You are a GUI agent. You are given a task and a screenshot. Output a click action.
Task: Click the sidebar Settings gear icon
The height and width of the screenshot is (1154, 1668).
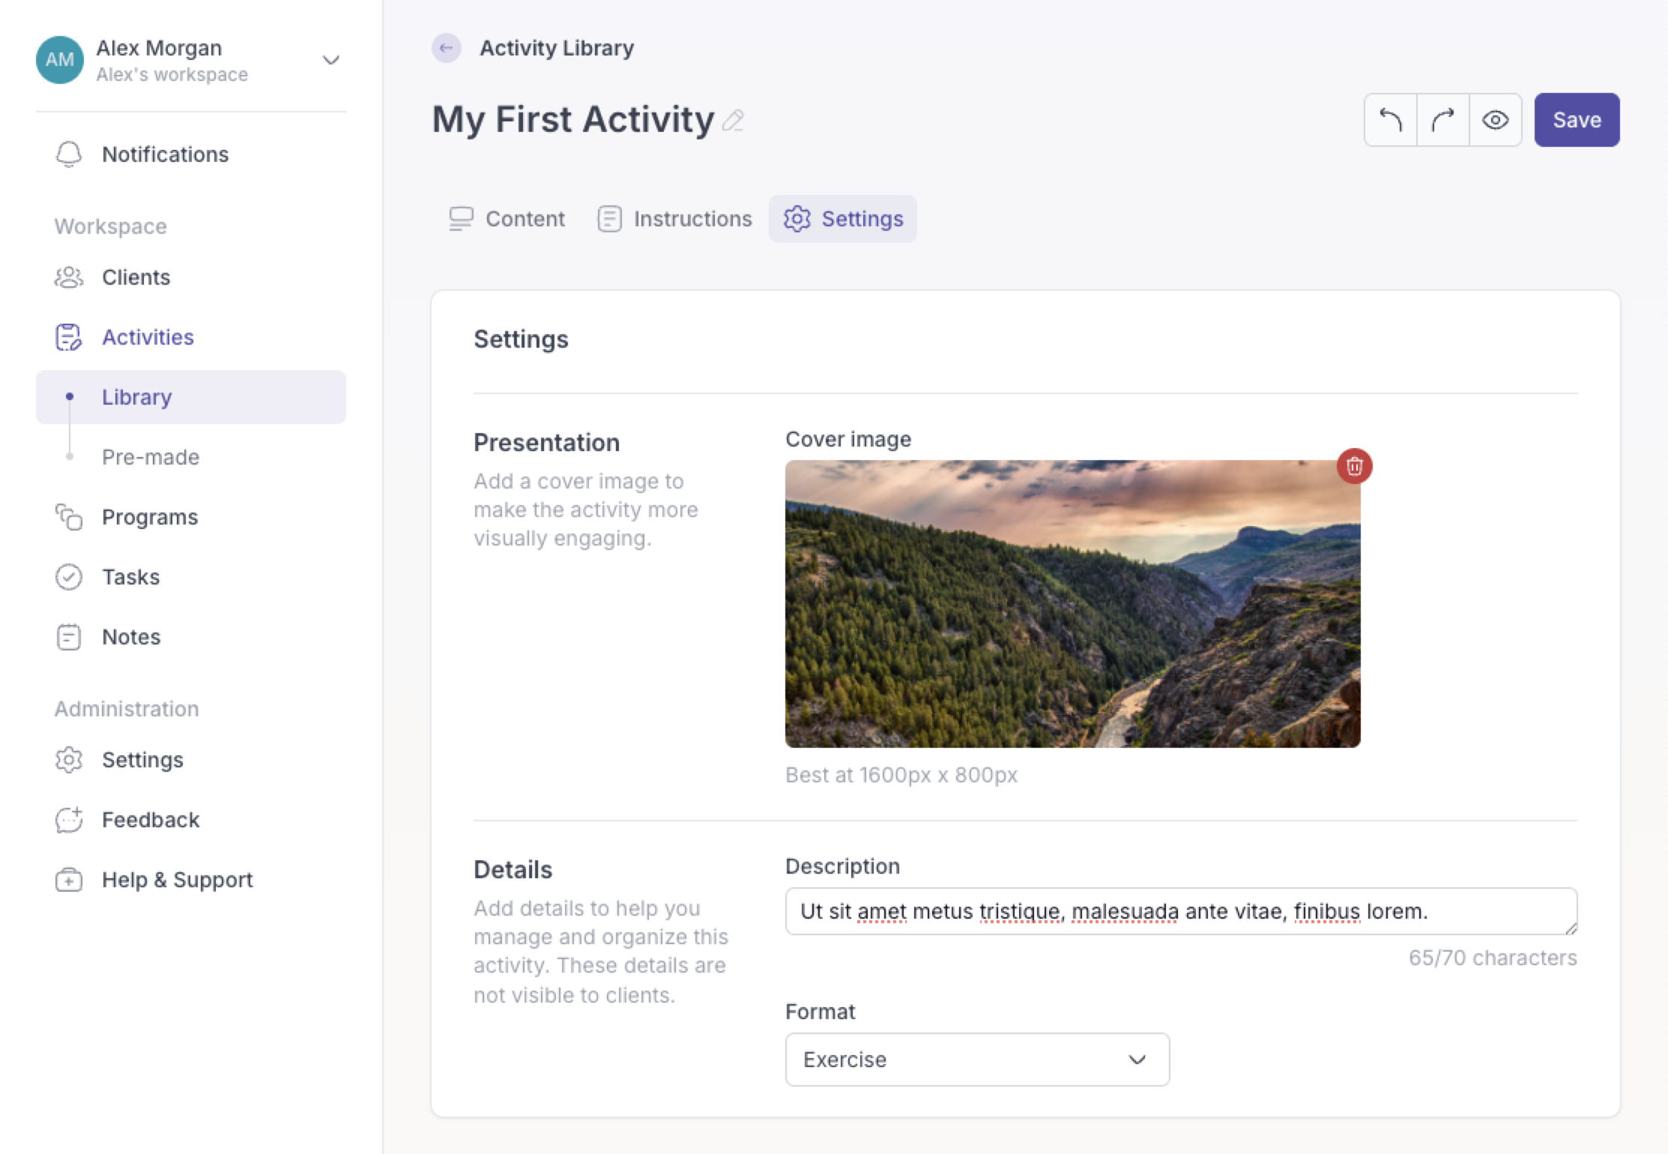tap(69, 760)
